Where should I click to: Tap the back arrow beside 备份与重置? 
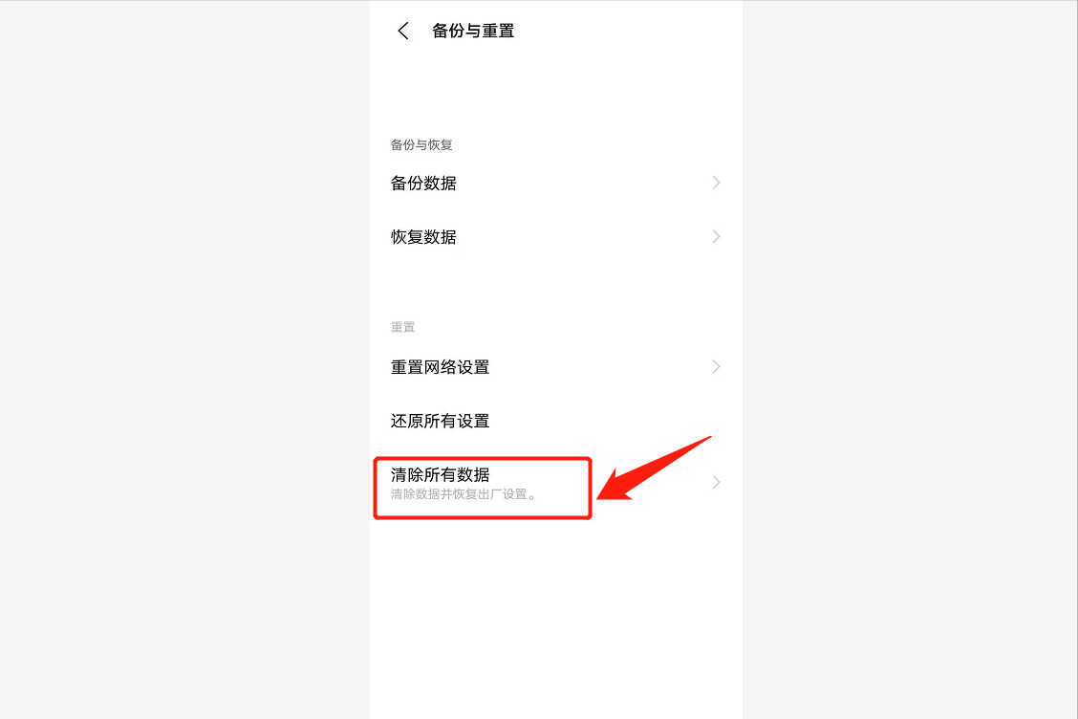[x=403, y=31]
